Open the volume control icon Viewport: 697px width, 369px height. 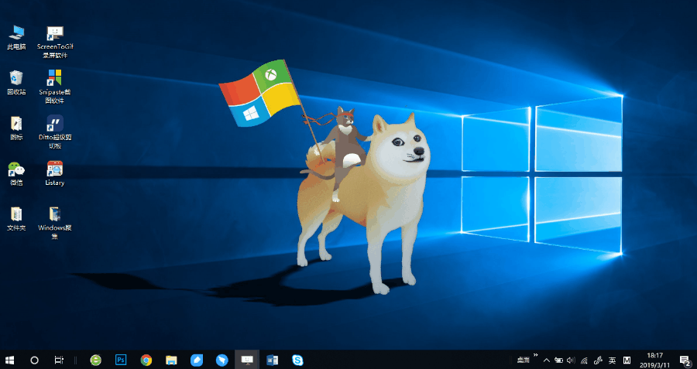pyautogui.click(x=572, y=360)
